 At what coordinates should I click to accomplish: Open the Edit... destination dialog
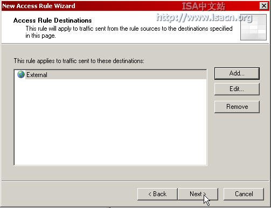pyautogui.click(x=237, y=89)
